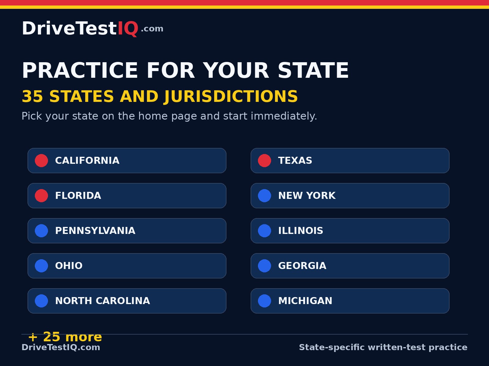Image resolution: width=489 pixels, height=366 pixels.
Task: Select the Michigan state button
Action: (x=350, y=301)
